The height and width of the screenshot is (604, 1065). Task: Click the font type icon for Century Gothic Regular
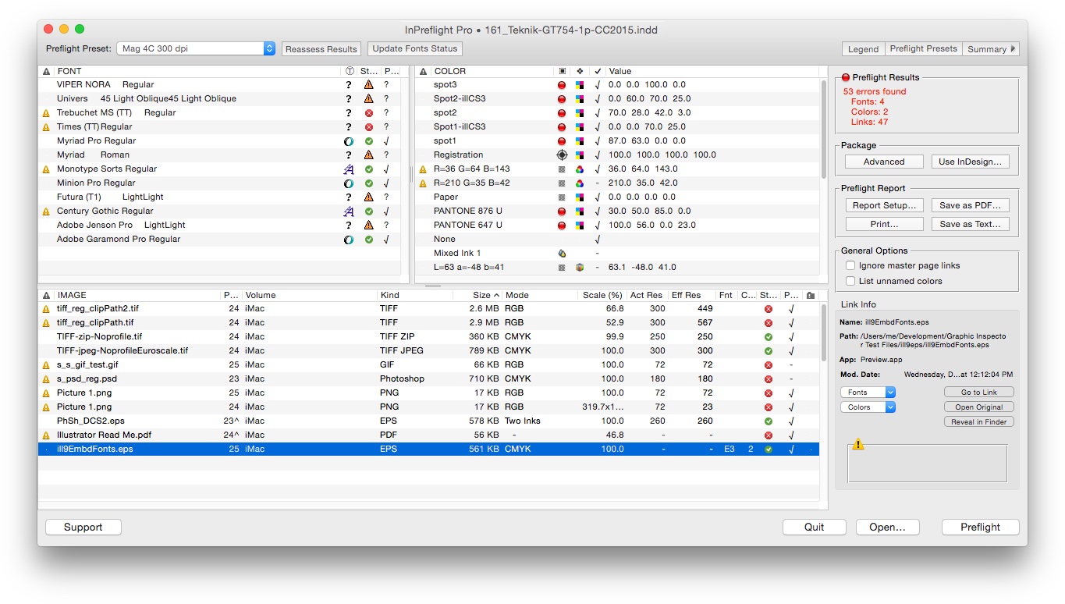(x=349, y=211)
